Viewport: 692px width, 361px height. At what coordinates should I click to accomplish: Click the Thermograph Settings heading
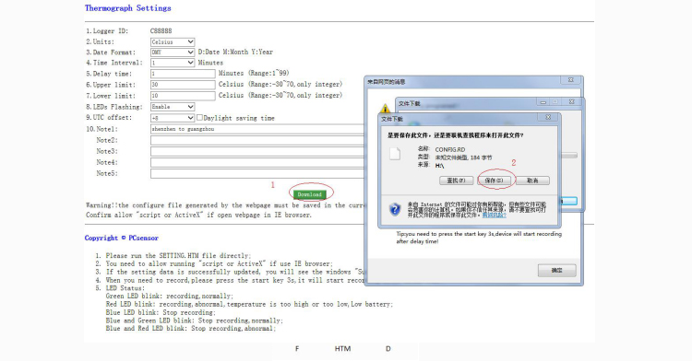(x=128, y=8)
